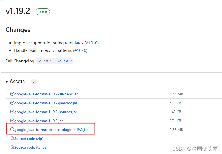Download google-java-format-eclipse-plugin-1.19.2.jar

pyautogui.click(x=51, y=130)
